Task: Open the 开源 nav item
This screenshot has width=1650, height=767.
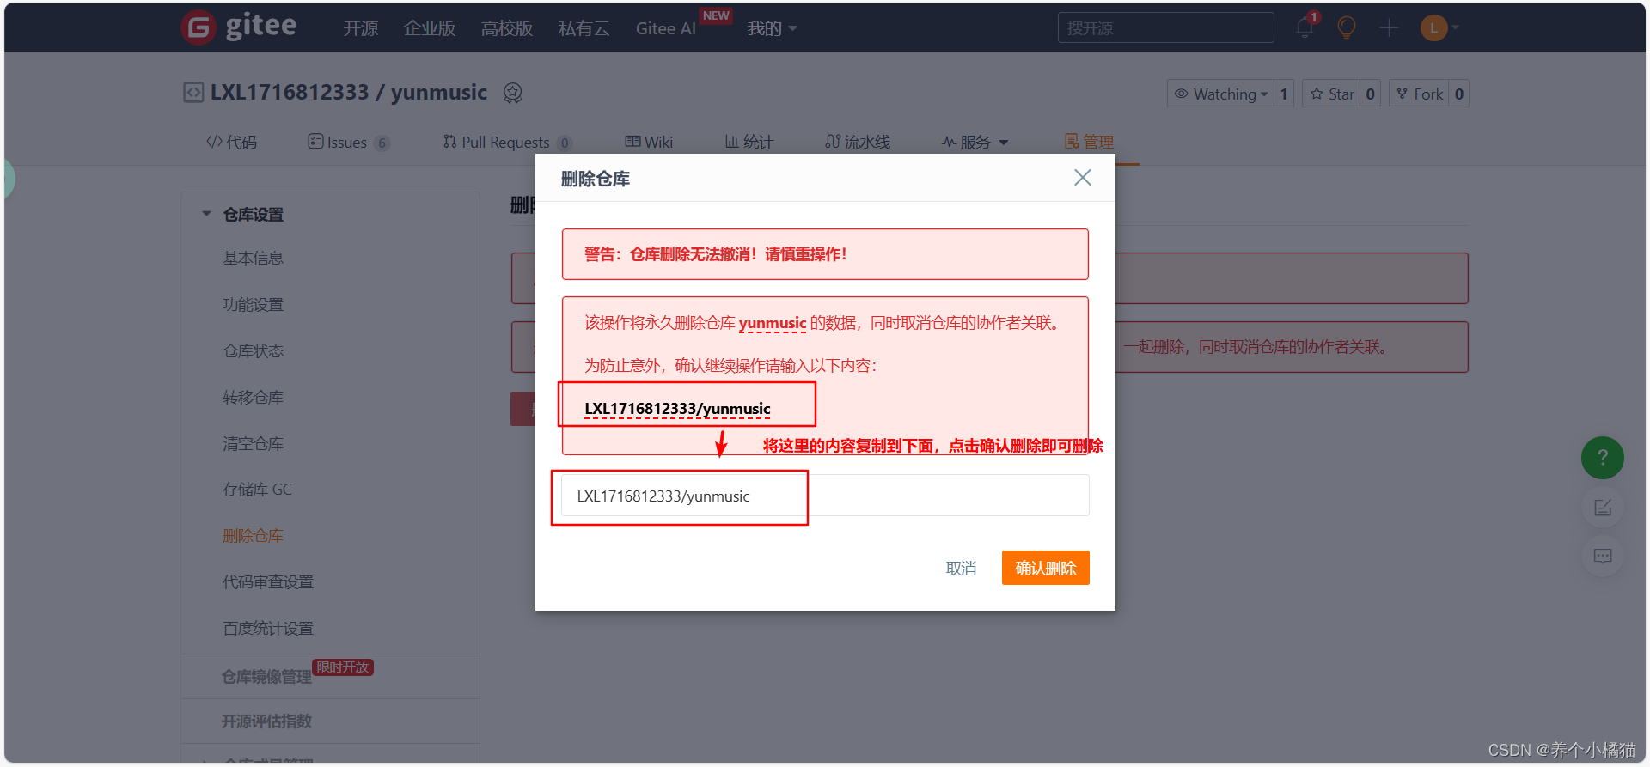Action: pyautogui.click(x=361, y=28)
